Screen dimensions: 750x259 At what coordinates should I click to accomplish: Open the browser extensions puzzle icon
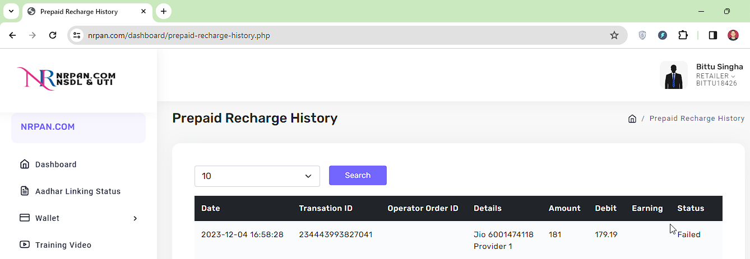(x=683, y=35)
